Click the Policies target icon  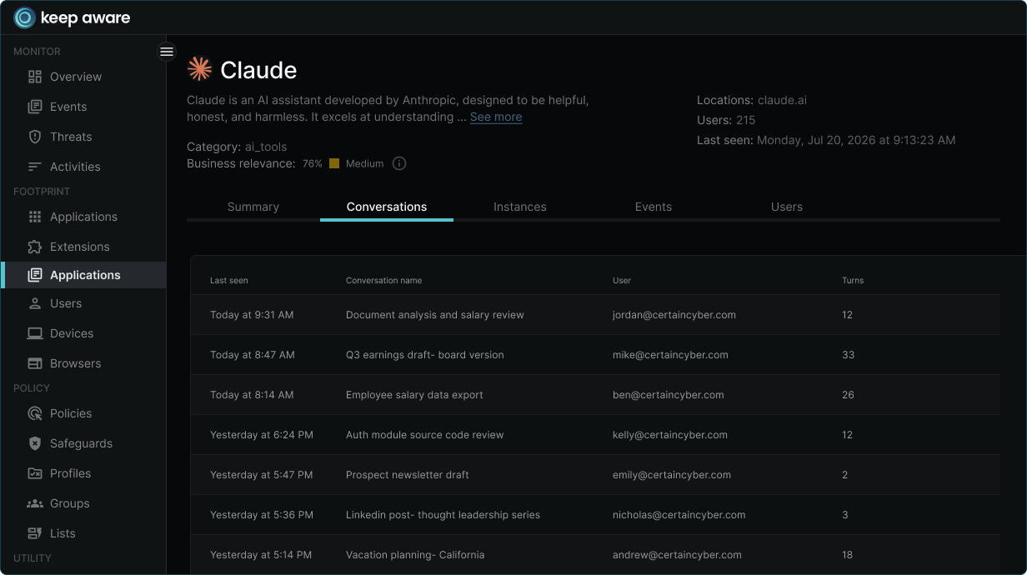click(35, 413)
